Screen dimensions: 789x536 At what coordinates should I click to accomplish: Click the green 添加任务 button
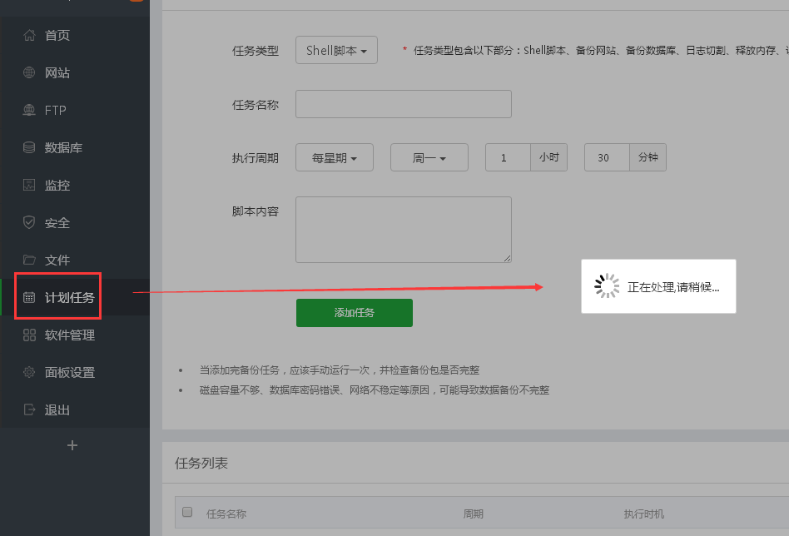(x=355, y=313)
